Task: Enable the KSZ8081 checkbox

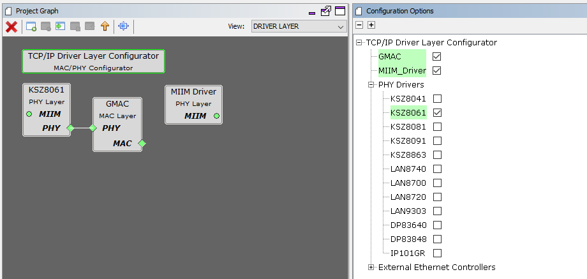Action: 437,126
